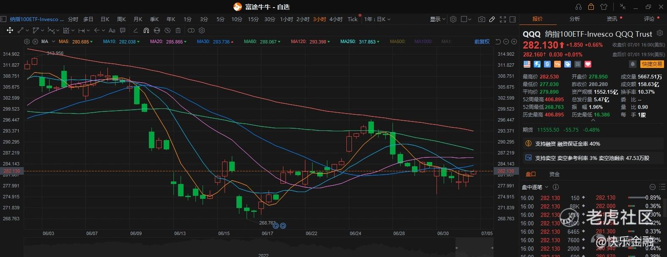
Task: Open QQQ quote panel settings gear
Action: pos(659,34)
